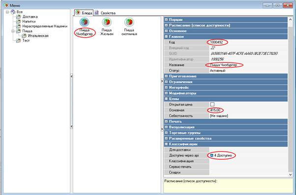Select Тест in the menu tree
Screen dimensions: 296x195
26,40
